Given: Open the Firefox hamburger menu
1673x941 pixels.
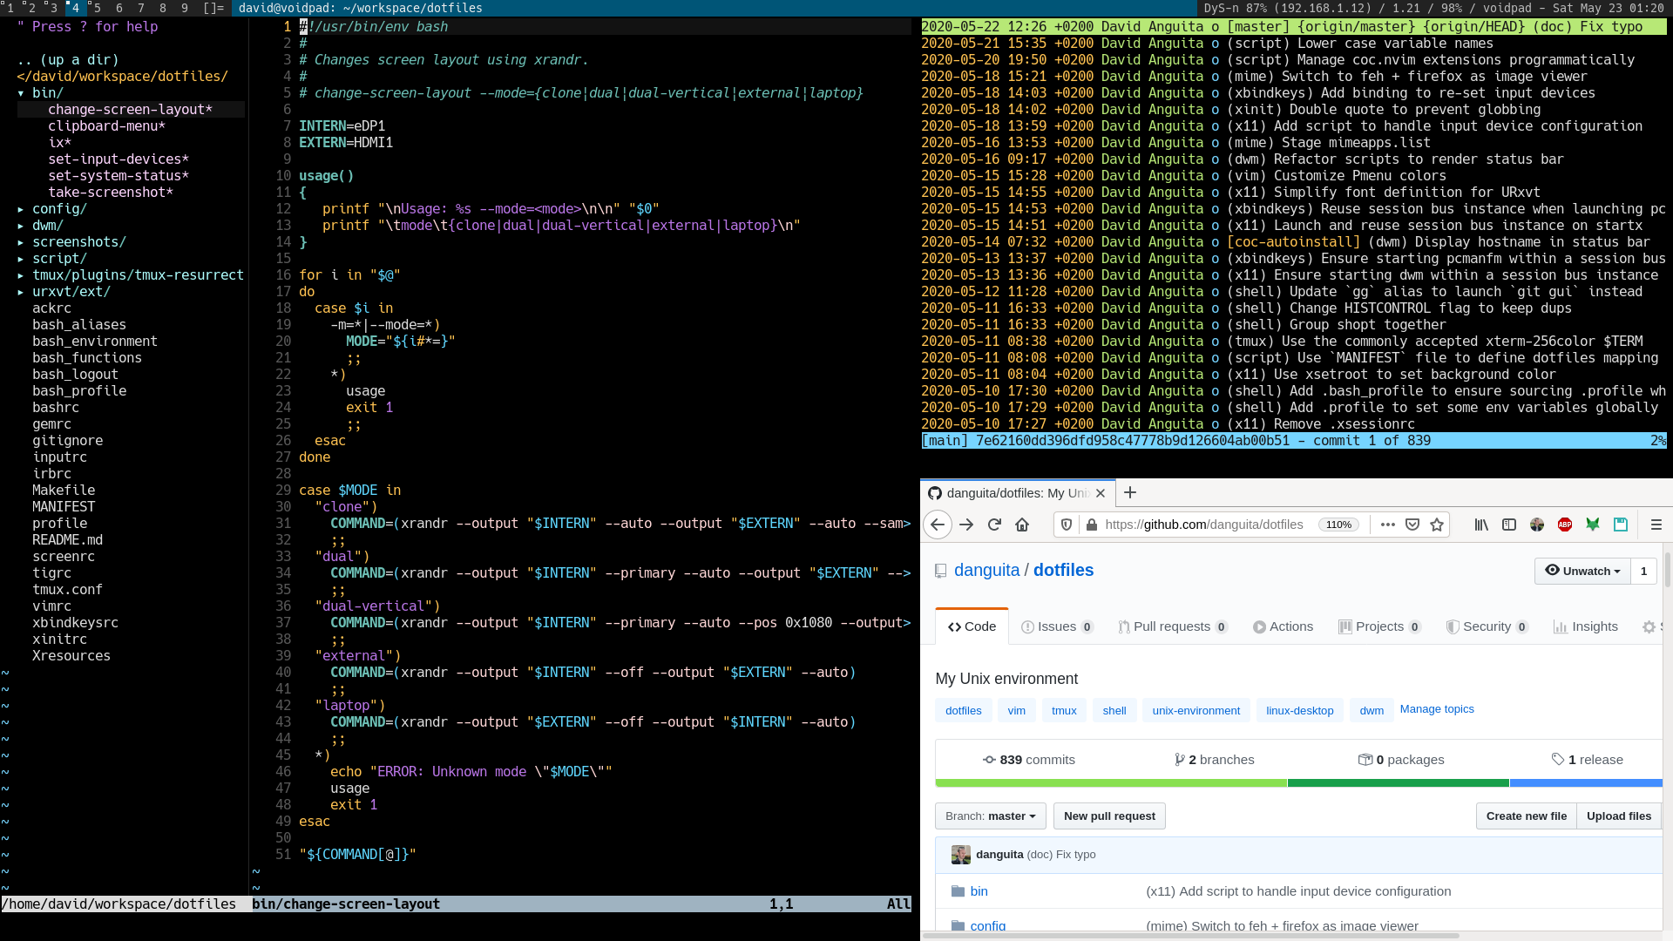Looking at the screenshot, I should pos(1656,525).
